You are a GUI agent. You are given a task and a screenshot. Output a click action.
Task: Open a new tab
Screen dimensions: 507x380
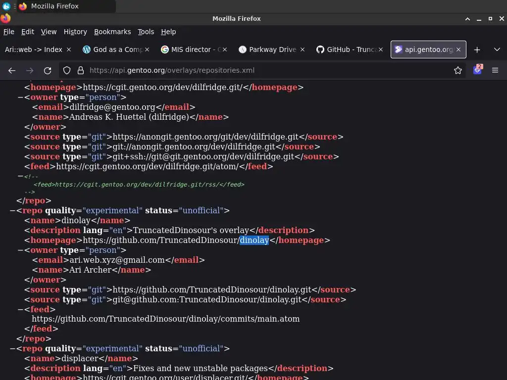[x=477, y=50]
